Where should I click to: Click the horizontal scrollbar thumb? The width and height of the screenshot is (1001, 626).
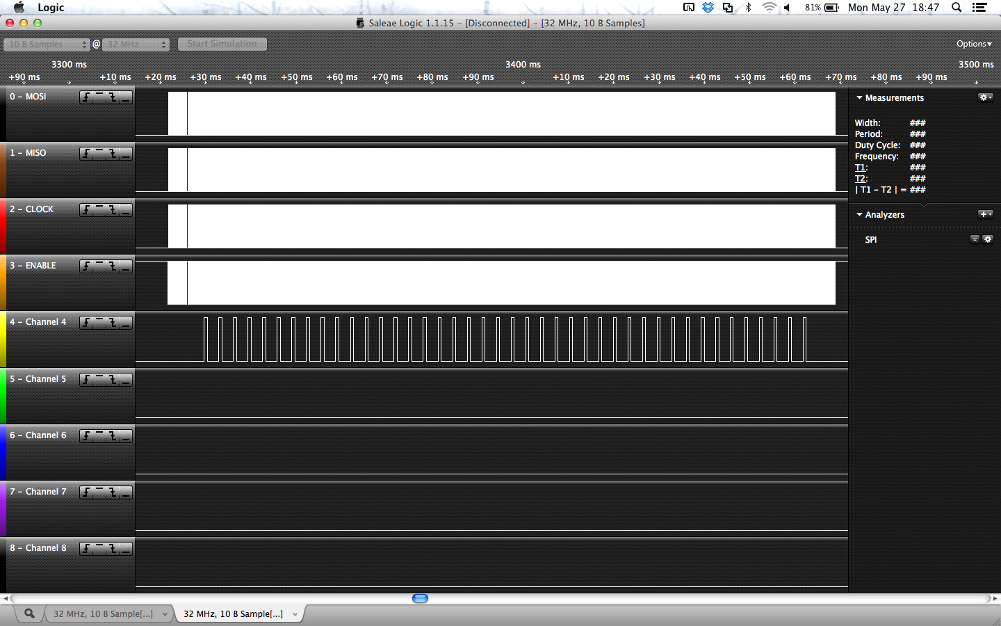420,598
